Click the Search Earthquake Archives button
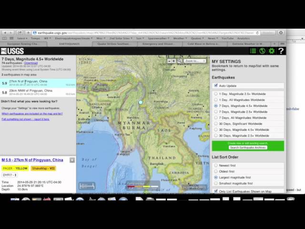This screenshot has width=305, height=229. [x=248, y=147]
